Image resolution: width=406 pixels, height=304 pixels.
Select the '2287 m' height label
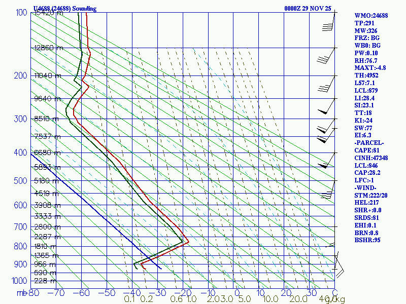[x=47, y=237]
